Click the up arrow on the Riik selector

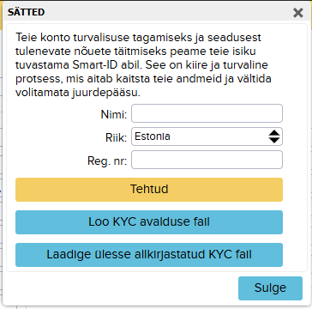click(x=274, y=133)
